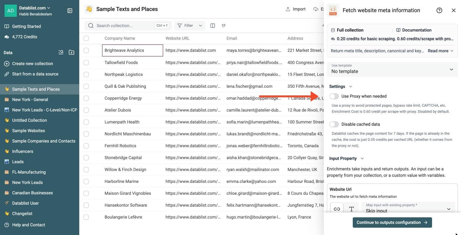Click the waving hand collection emoji icon
The image size is (461, 235).
(x=89, y=9)
